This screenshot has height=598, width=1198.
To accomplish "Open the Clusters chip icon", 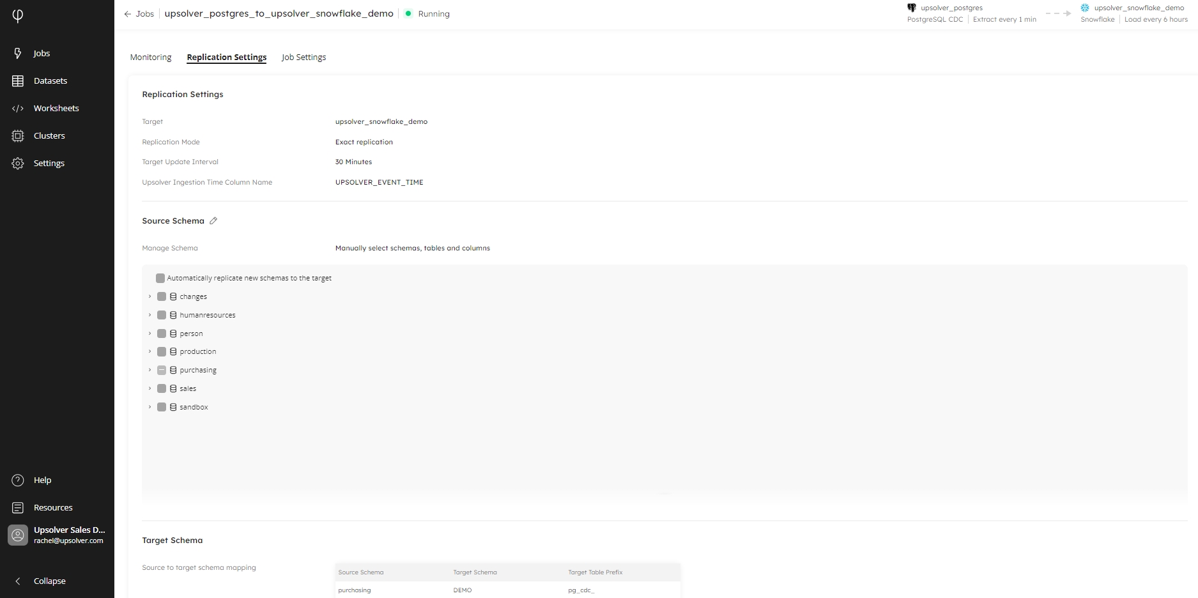I will click(18, 135).
